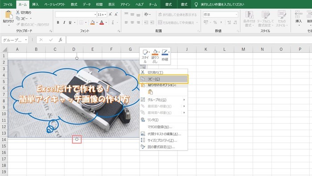The width and height of the screenshot is (312, 176).
Task: Open the font color dropdown arrow
Action: 106,22
